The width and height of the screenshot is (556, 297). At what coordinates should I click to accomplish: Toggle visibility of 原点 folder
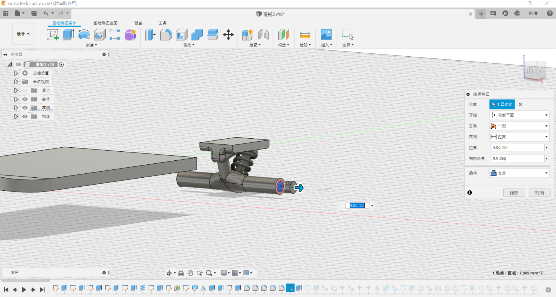pyautogui.click(x=25, y=90)
